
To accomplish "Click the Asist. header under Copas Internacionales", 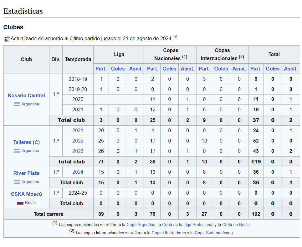I will coord(239,69).
